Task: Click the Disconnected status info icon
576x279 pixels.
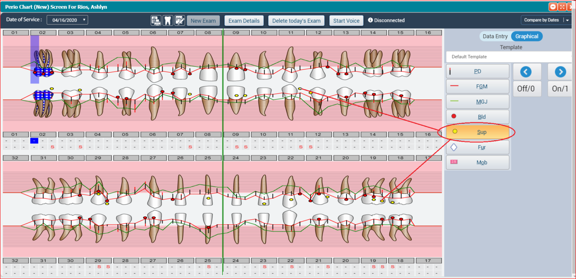Action: pos(370,21)
